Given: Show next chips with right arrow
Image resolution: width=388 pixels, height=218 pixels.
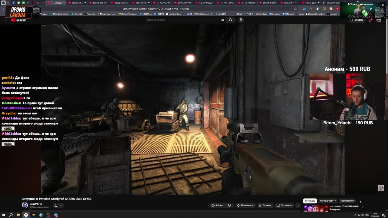Looking at the screenshot, I should [360, 201].
